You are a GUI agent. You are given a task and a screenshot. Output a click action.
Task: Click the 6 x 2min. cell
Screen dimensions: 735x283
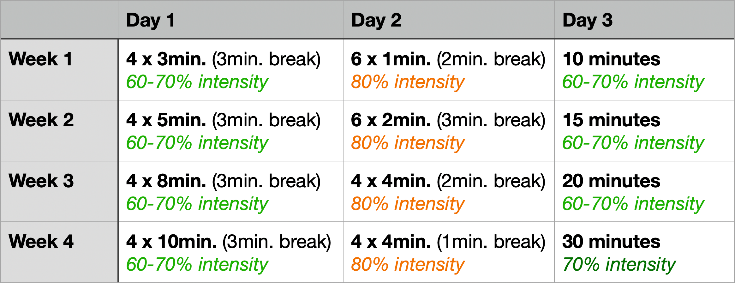pyautogui.click(x=449, y=131)
